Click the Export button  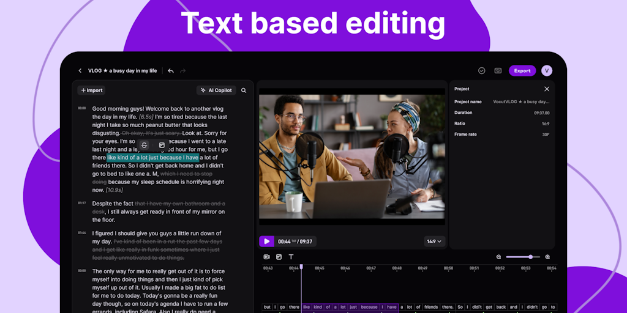click(522, 71)
